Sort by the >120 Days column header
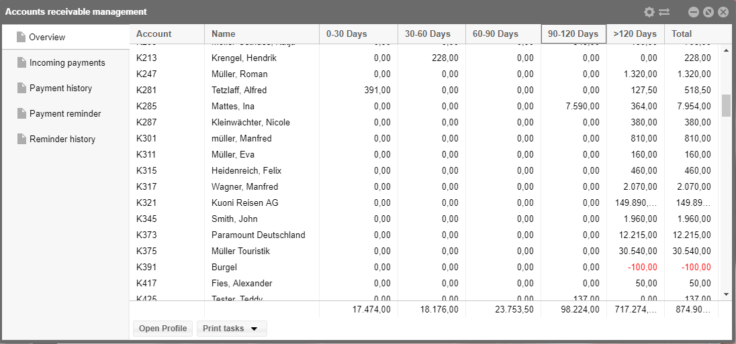 point(635,34)
